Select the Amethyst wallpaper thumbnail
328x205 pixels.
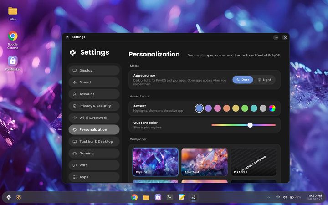(x=205, y=162)
